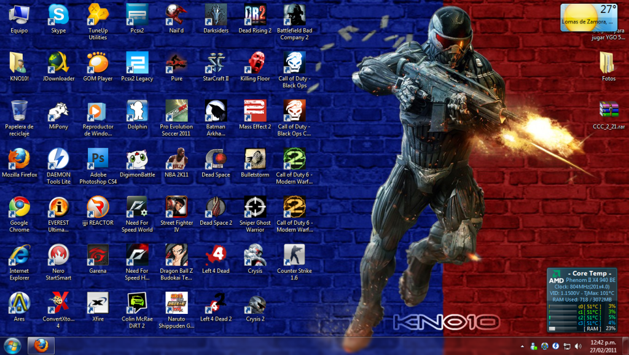Select Pro Evolution Soccer 2011
Screen dimensions: 629x355
pos(176,119)
